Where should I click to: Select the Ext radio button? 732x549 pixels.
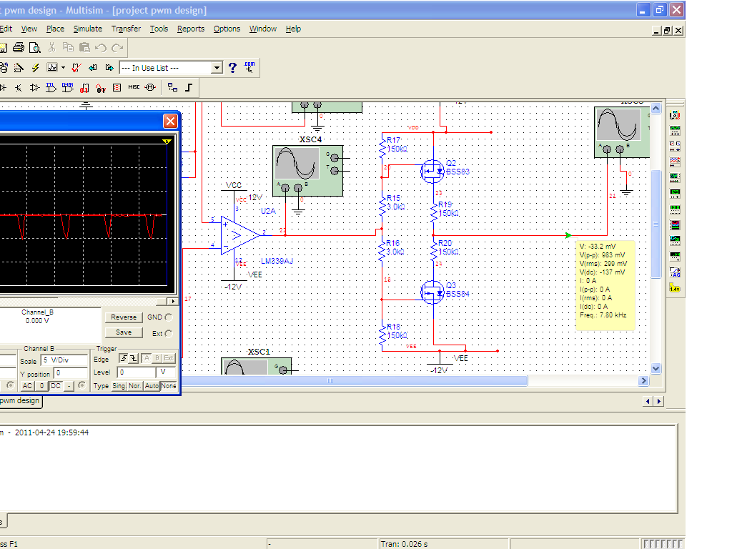[x=169, y=333]
